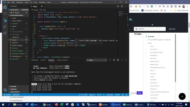This screenshot has height=107, width=190.
Task: Open the Search view in VS Code
Action: (5, 13)
